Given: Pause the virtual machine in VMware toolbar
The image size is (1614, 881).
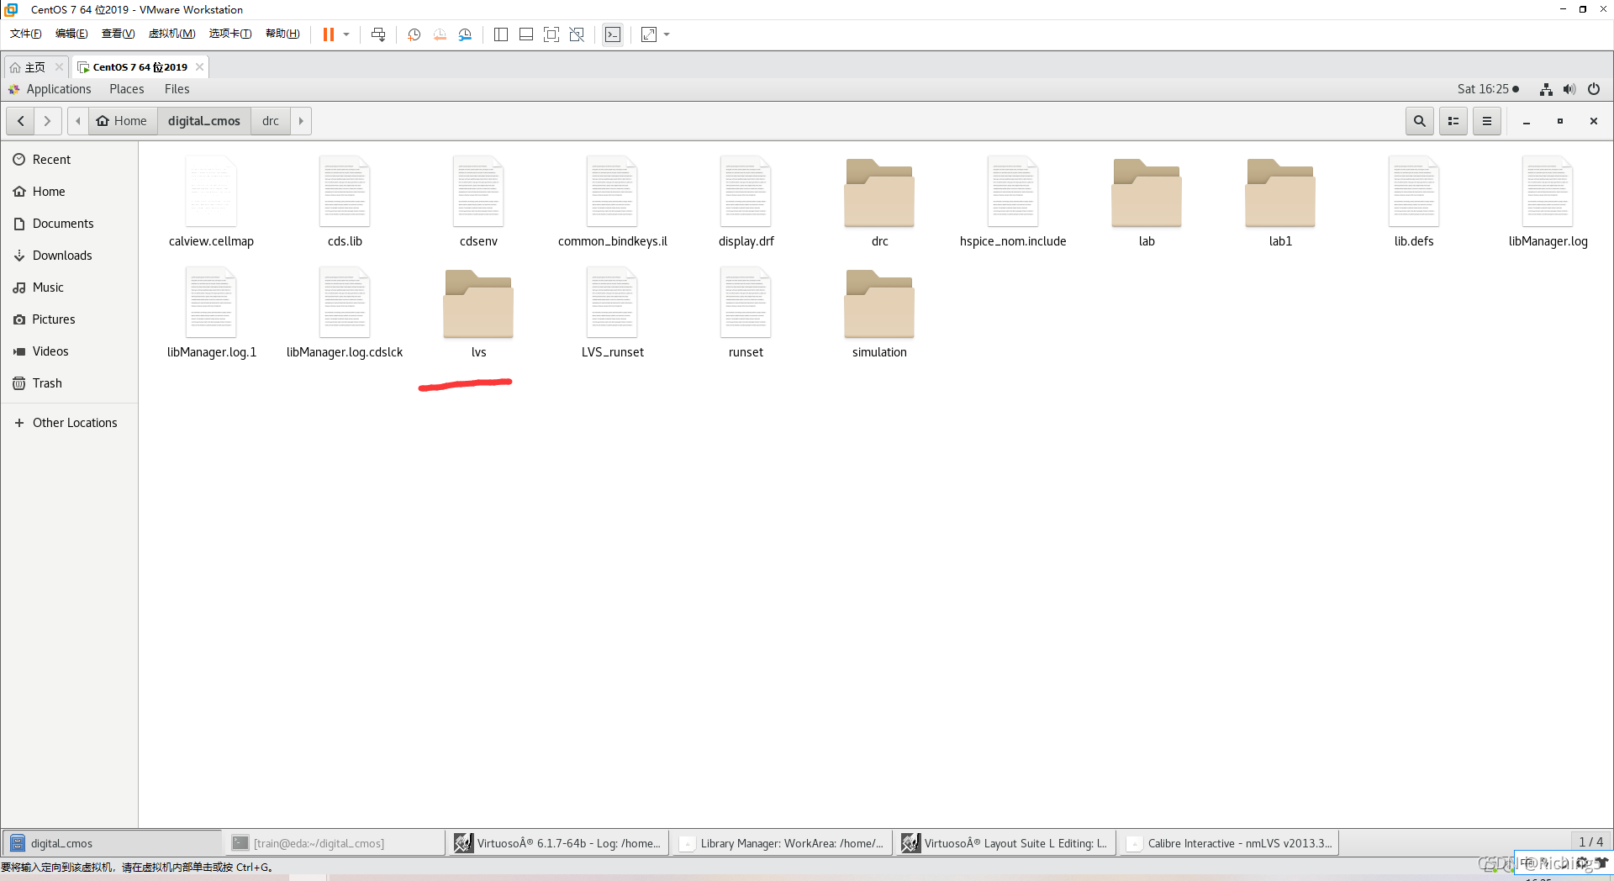Looking at the screenshot, I should [329, 34].
